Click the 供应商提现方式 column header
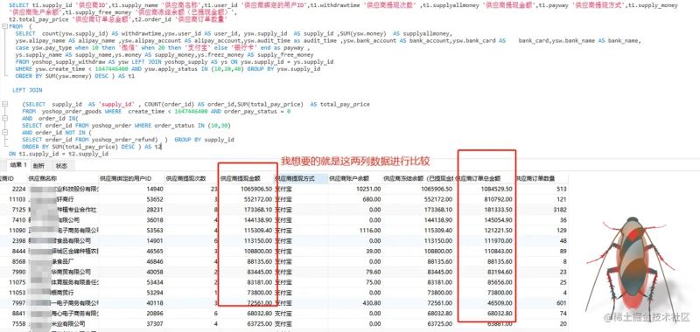The width and height of the screenshot is (700, 332). (x=300, y=178)
